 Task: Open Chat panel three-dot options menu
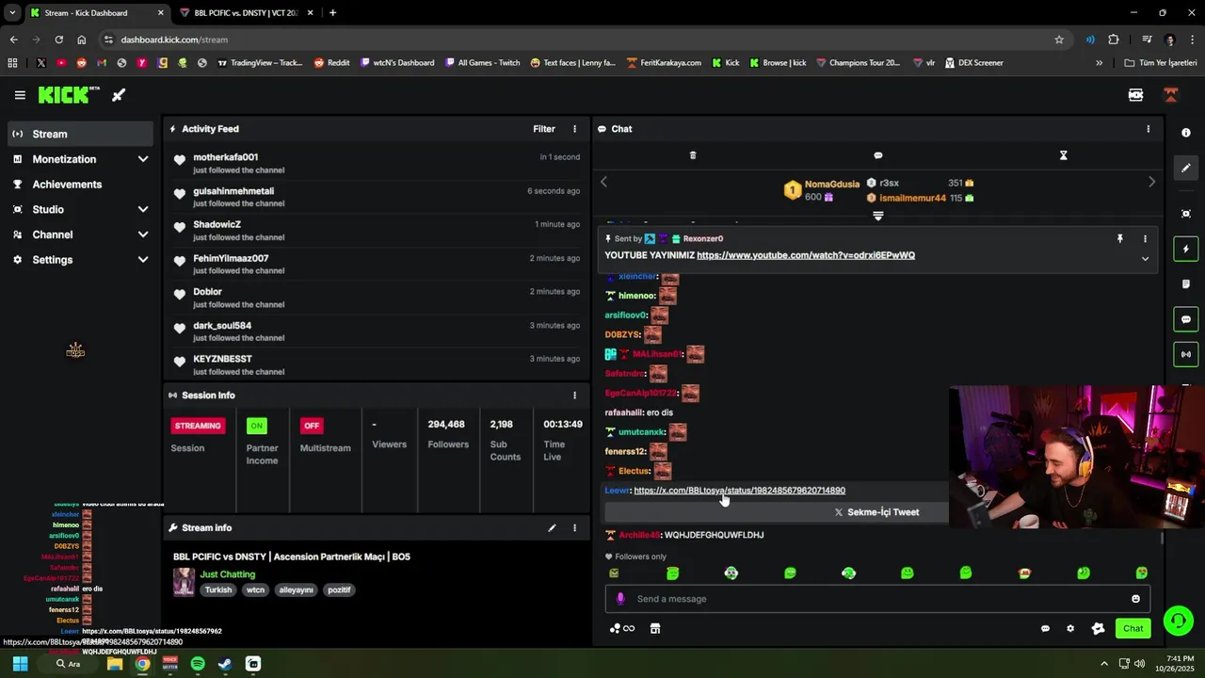pos(1148,129)
